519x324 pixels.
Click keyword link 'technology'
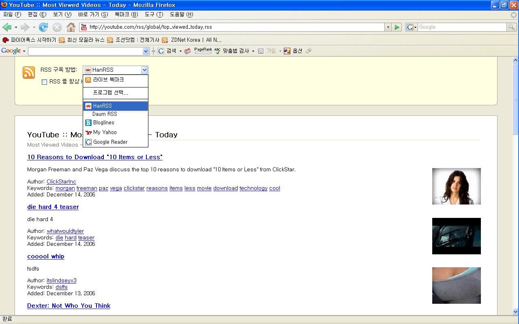[x=253, y=188]
